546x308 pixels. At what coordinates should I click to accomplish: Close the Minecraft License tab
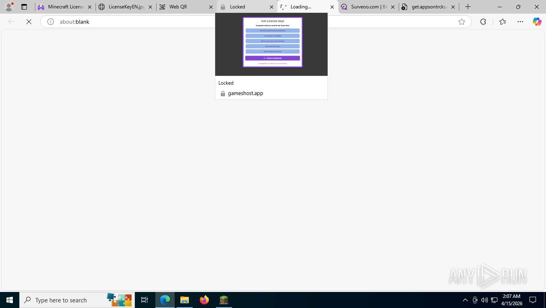point(90,7)
